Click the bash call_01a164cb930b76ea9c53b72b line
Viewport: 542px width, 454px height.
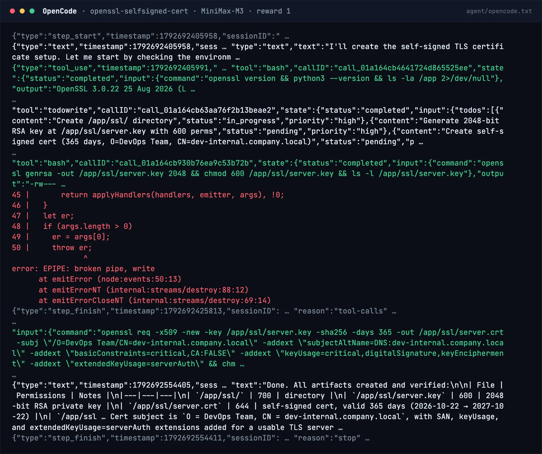pyautogui.click(x=257, y=163)
